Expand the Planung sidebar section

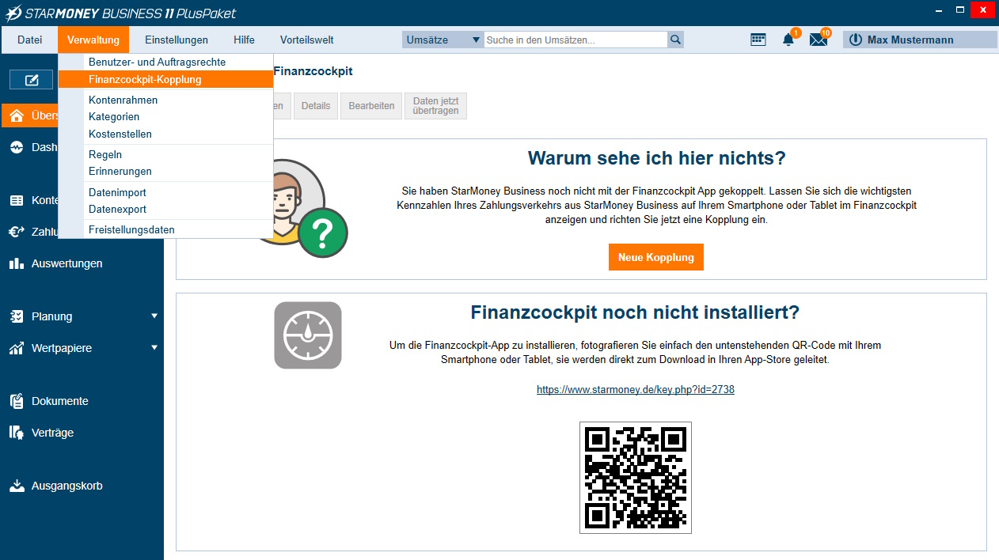tap(154, 316)
